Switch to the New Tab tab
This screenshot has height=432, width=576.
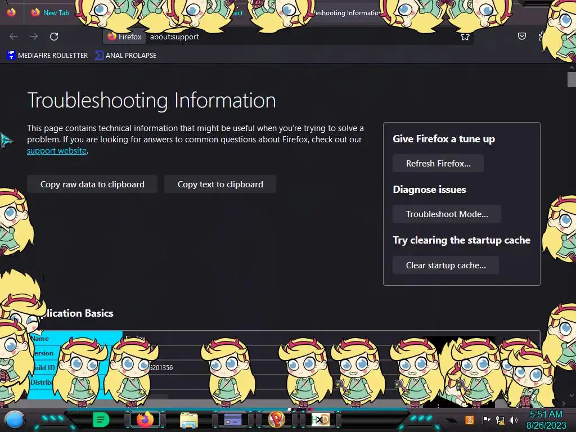coord(51,12)
